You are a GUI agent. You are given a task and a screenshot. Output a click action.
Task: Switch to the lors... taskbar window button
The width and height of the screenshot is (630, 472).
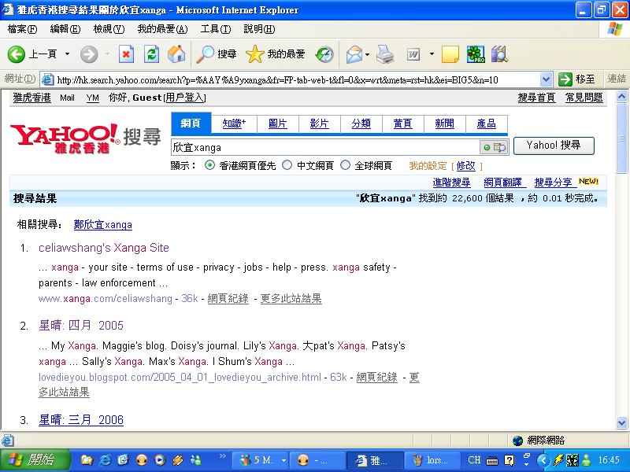click(x=432, y=460)
